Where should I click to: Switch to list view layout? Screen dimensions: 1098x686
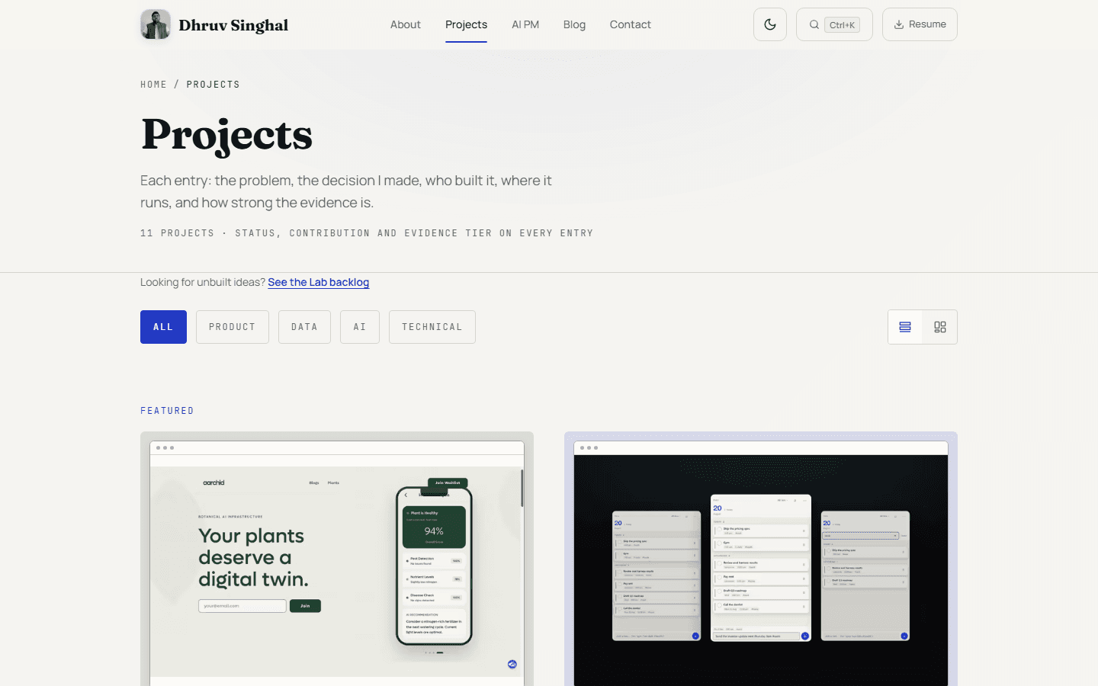tap(905, 327)
